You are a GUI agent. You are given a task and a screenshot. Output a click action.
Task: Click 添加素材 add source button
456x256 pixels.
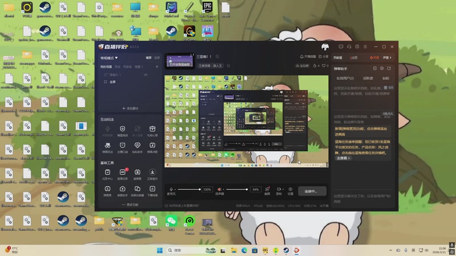130,108
